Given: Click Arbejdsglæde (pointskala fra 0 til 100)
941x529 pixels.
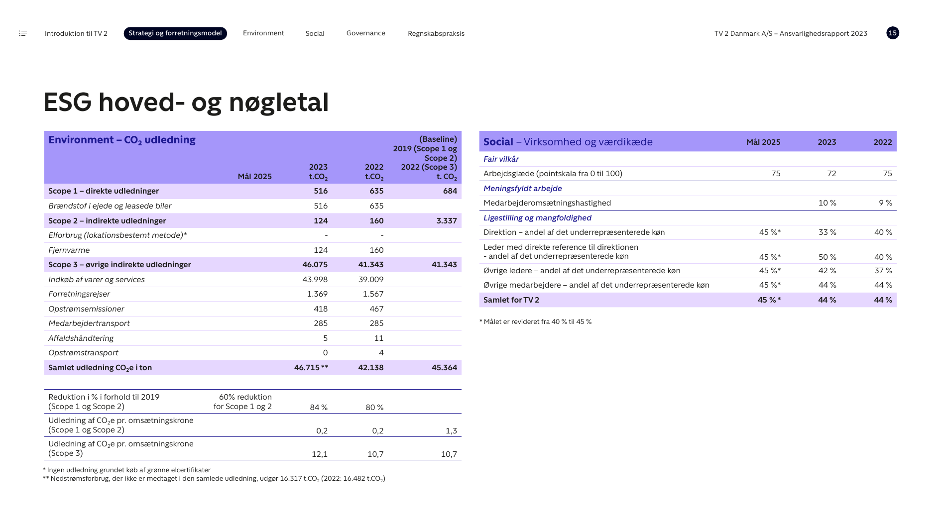Looking at the screenshot, I should [553, 174].
